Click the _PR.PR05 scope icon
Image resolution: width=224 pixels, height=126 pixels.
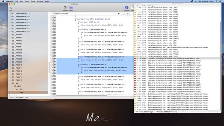13,50
